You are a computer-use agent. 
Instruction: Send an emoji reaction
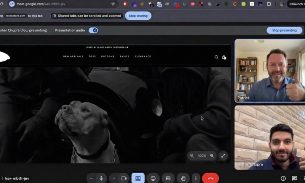pyautogui.click(x=153, y=178)
